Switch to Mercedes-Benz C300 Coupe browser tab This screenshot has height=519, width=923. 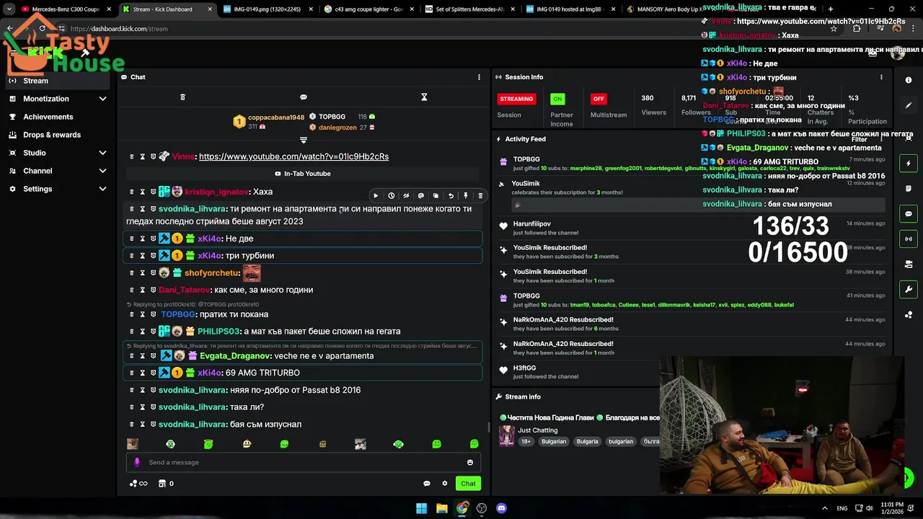[x=65, y=9]
